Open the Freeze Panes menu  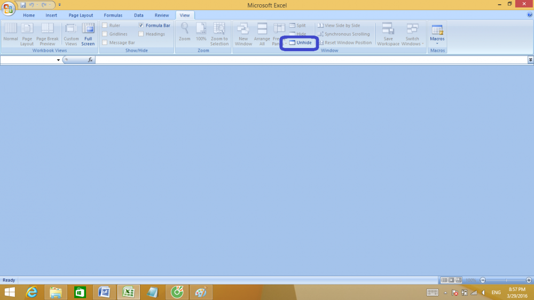point(279,34)
